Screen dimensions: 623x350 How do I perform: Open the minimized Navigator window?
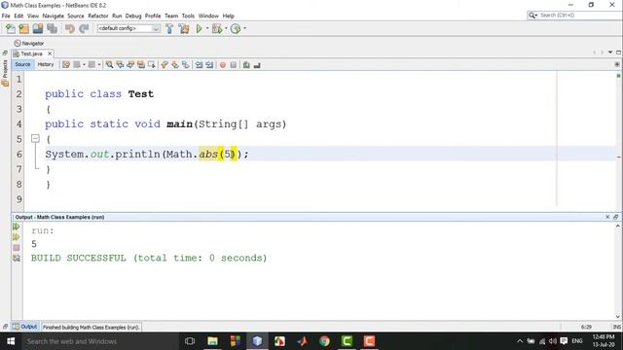coord(29,43)
